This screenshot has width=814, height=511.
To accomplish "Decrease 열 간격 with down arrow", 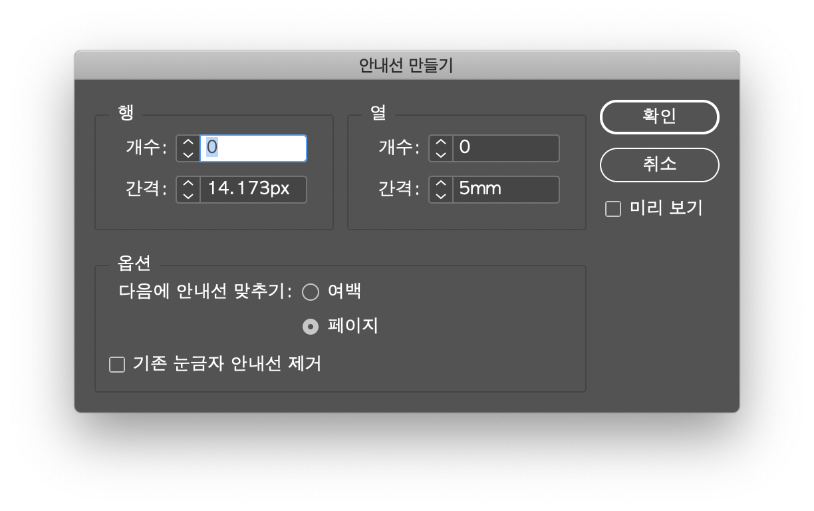I will coord(441,196).
